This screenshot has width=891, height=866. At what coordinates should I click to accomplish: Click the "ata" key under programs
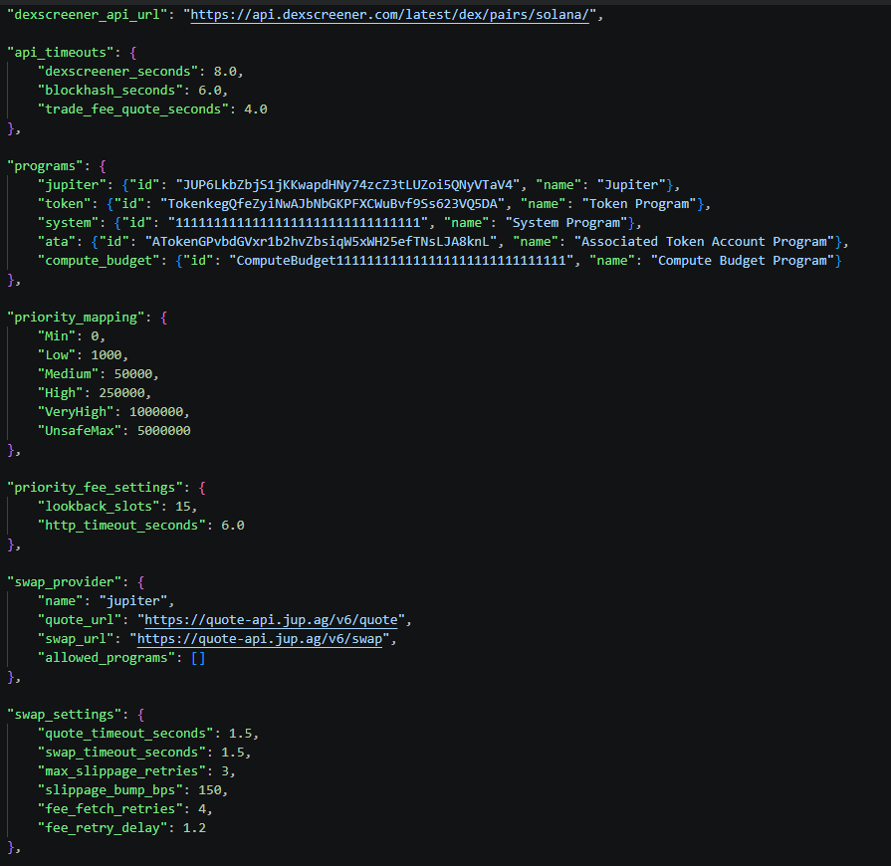(57, 242)
